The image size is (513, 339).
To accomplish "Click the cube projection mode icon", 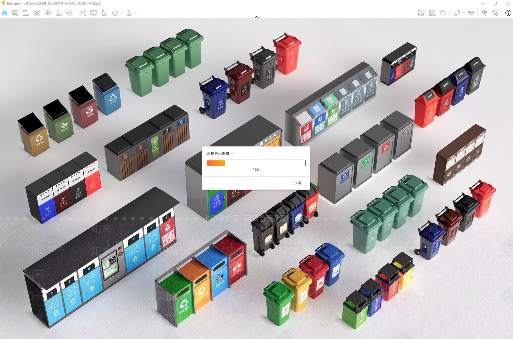I will 443,13.
